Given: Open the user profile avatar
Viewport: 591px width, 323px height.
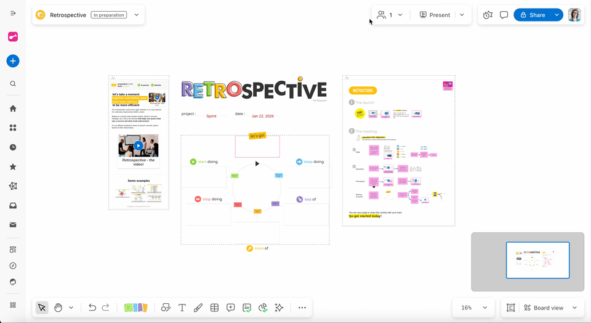Looking at the screenshot, I should point(574,15).
